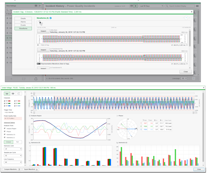Uncheck the Harmonics (I) tool checkbox
Image resolution: width=207 pixels, height=175 pixels.
[5, 138]
